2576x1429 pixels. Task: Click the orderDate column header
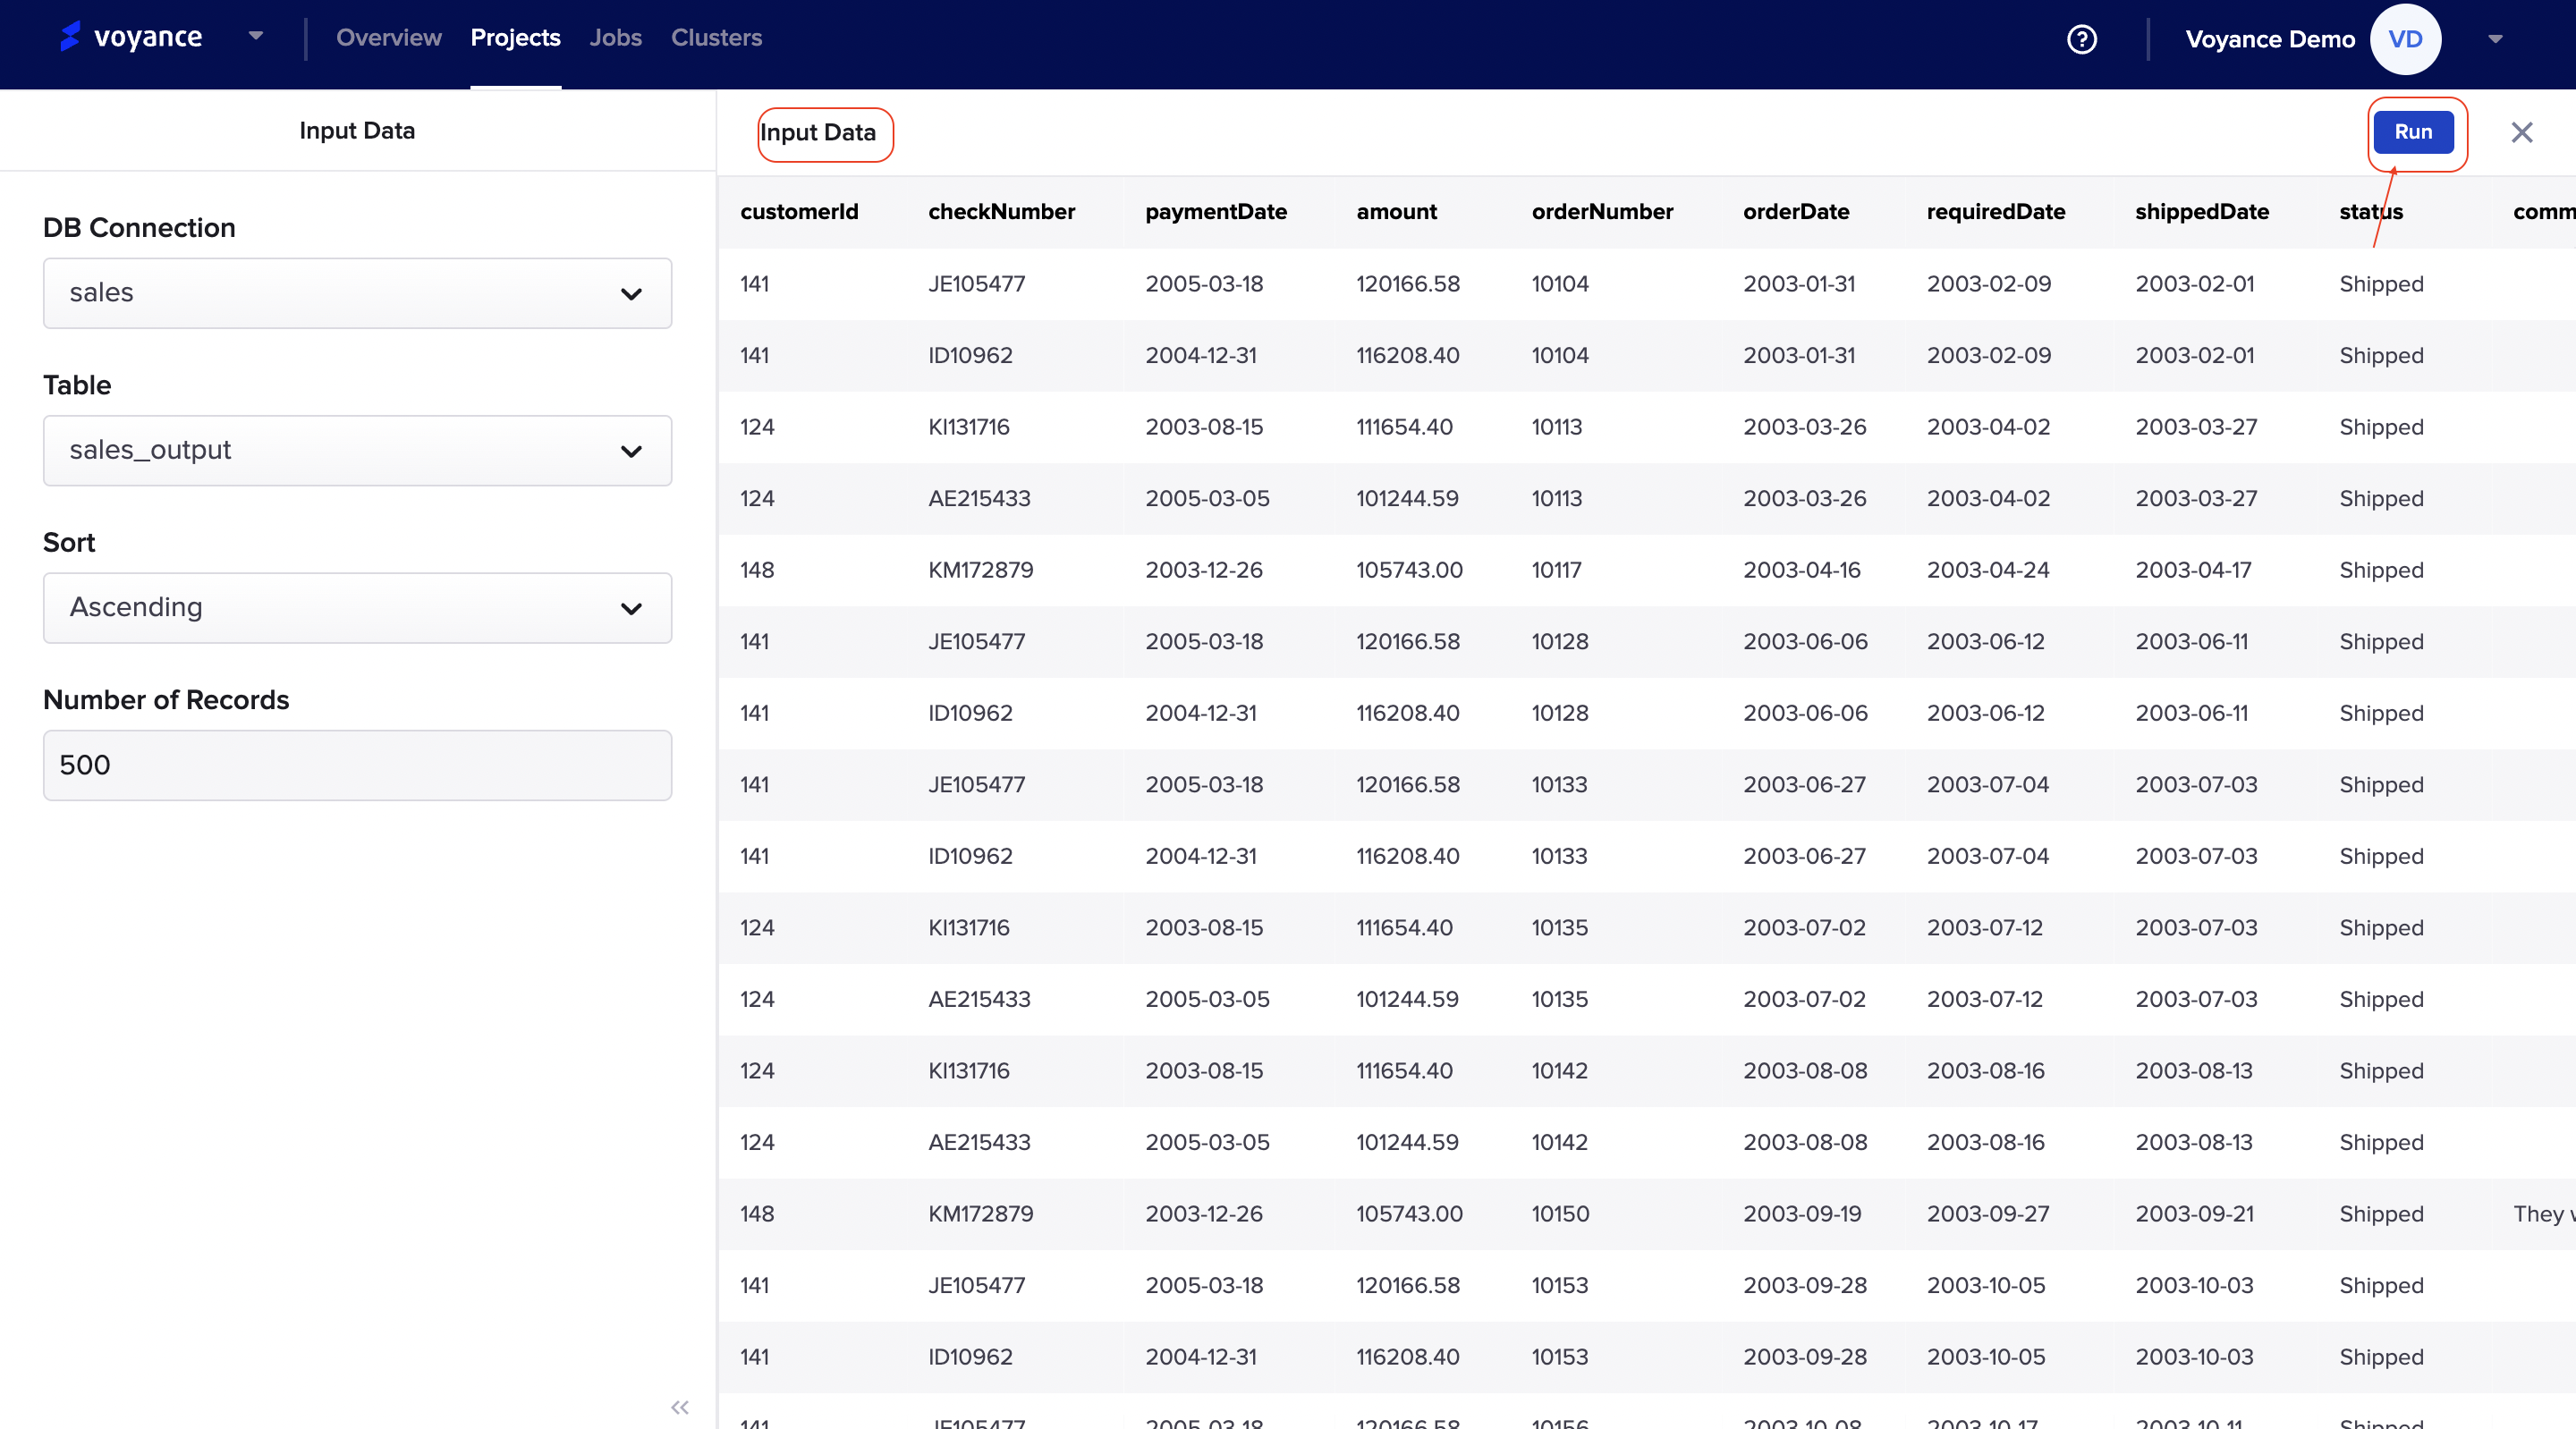coord(1796,211)
